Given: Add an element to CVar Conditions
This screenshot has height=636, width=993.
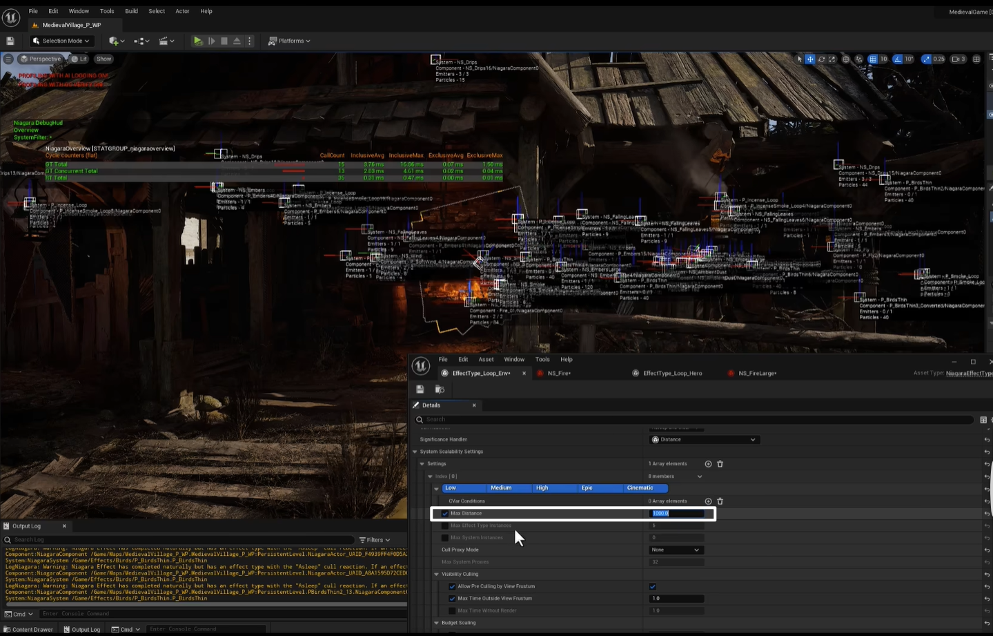Looking at the screenshot, I should click(x=708, y=501).
